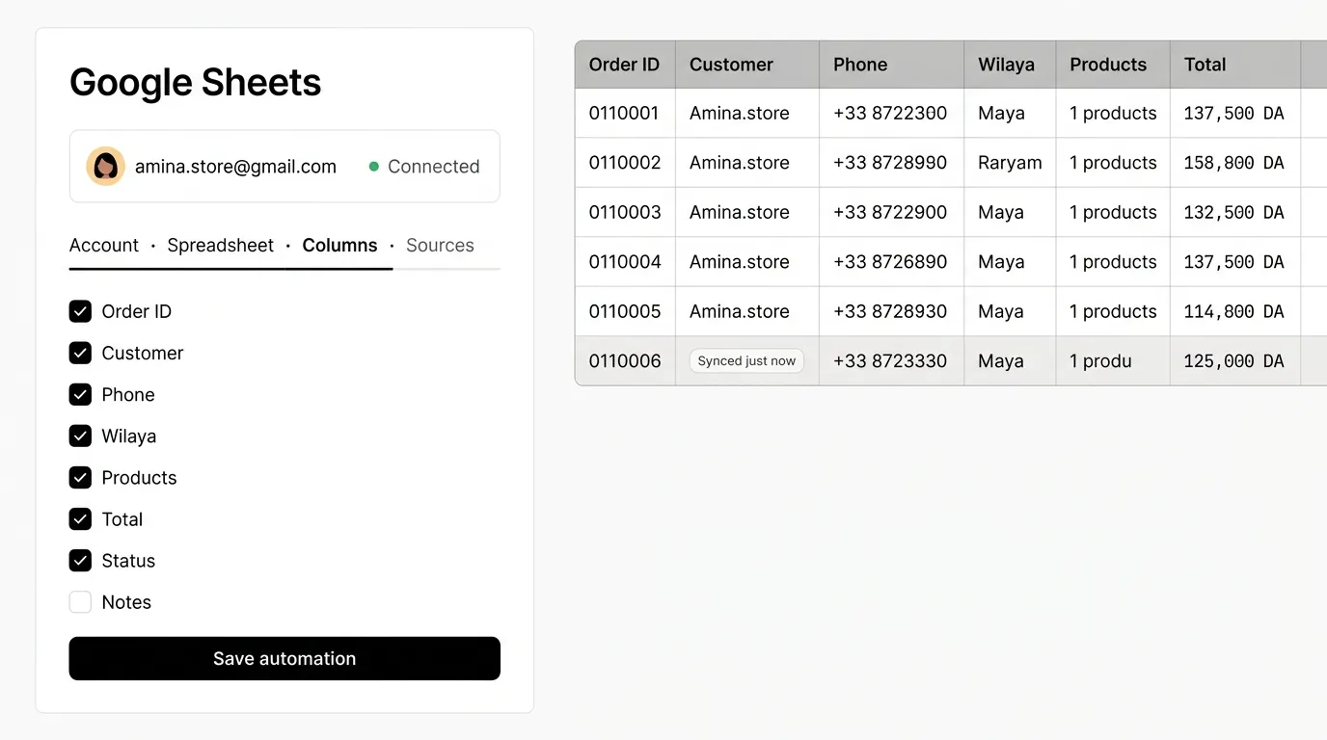Select the Order ID table header

[625, 65]
